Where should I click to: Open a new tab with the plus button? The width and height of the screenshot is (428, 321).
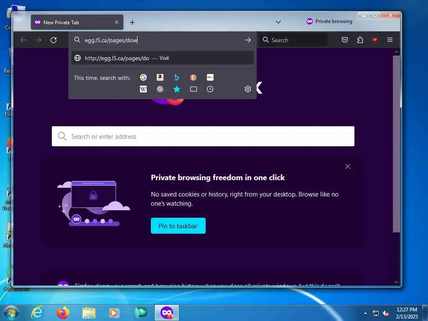coord(132,23)
